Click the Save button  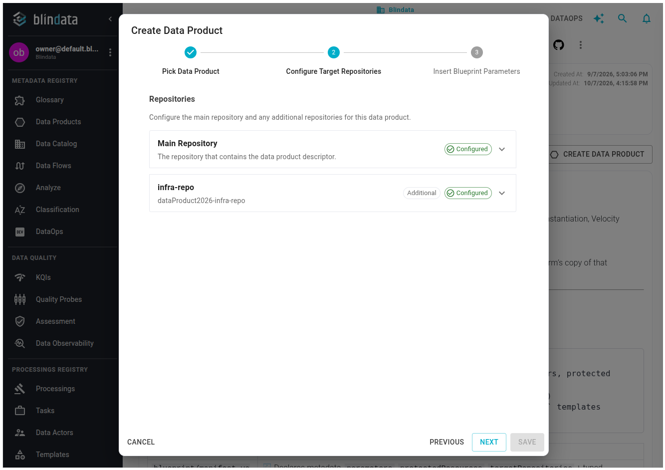[527, 442]
